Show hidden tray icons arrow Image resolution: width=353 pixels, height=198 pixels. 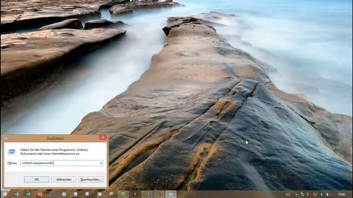pyautogui.click(x=297, y=195)
